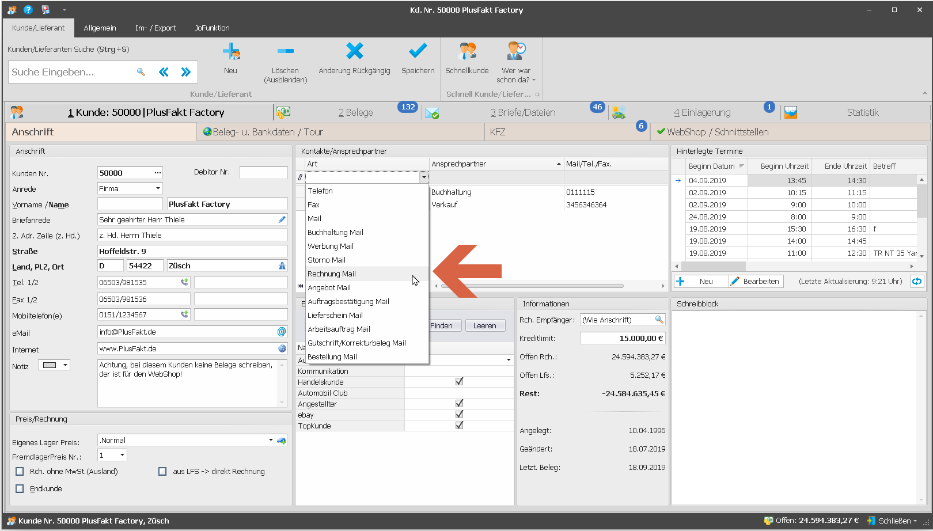Select Telefon from Art list
933x531 pixels.
click(367, 191)
